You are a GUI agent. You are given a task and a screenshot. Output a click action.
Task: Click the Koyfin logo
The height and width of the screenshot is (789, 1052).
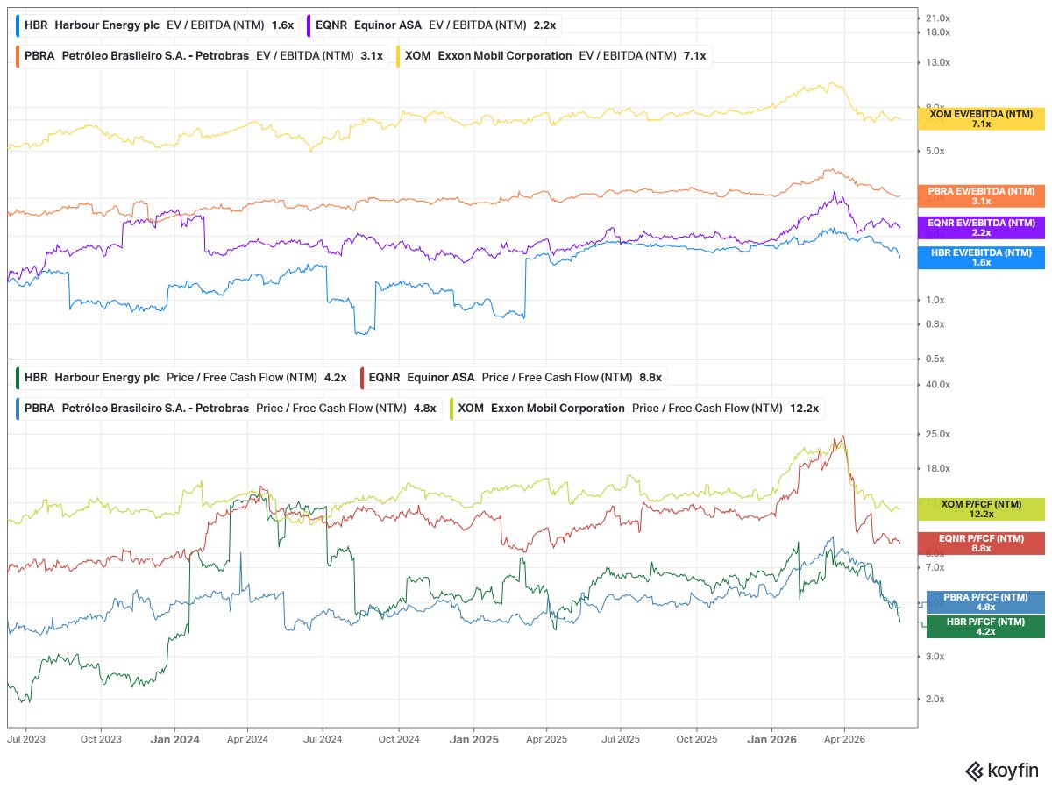coord(1002,771)
